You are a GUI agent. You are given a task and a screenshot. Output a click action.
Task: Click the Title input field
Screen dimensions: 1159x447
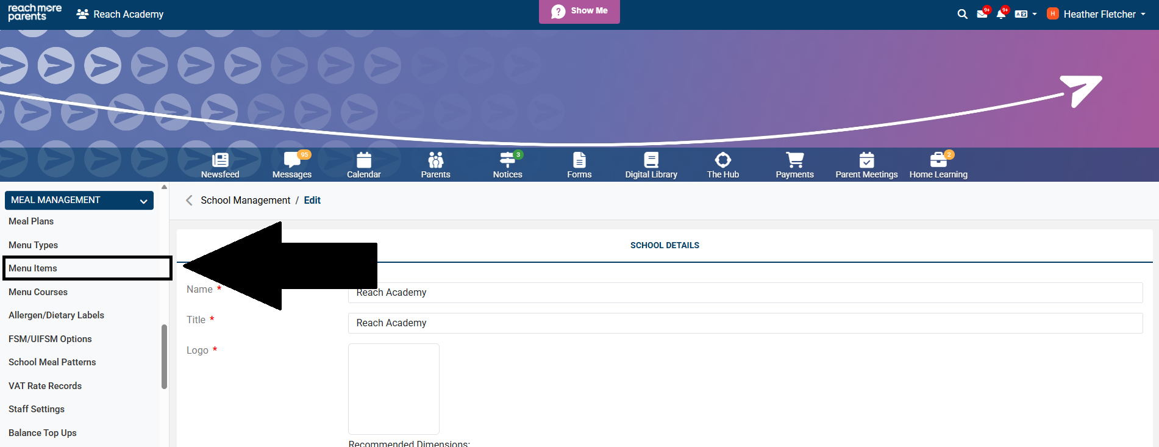tap(745, 323)
